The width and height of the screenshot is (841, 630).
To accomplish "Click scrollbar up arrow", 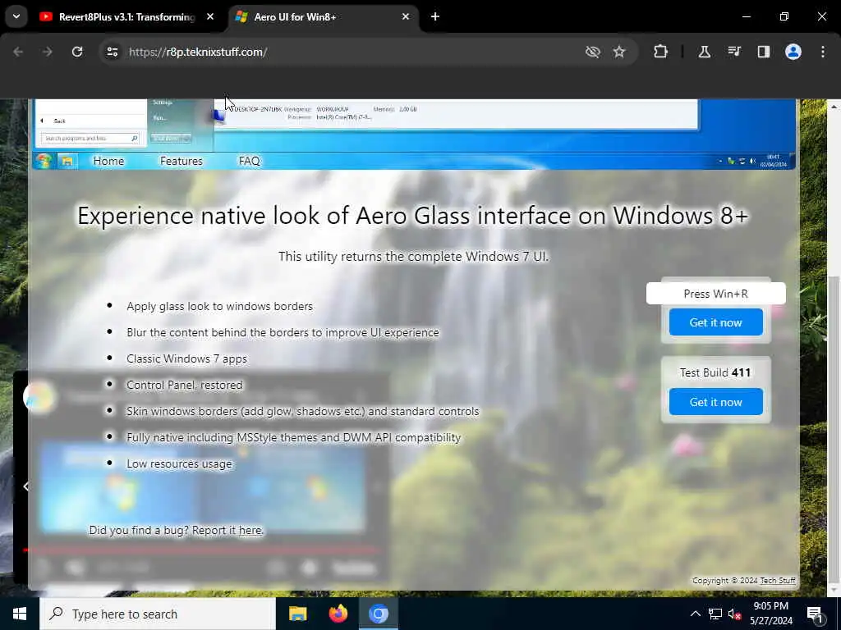I will pyautogui.click(x=834, y=107).
